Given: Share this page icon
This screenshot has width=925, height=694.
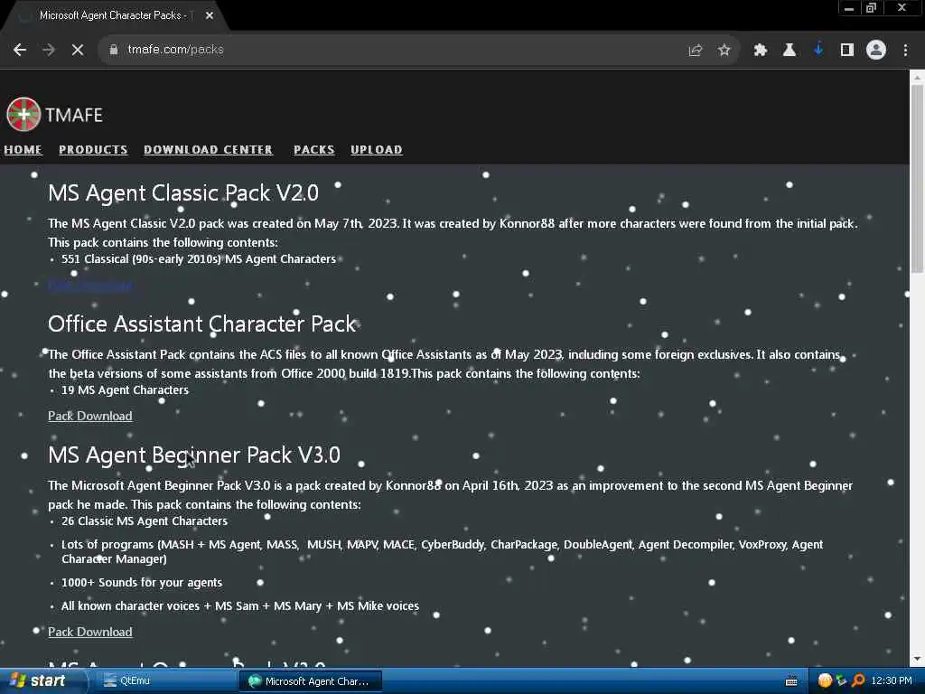Looking at the screenshot, I should (x=696, y=51).
